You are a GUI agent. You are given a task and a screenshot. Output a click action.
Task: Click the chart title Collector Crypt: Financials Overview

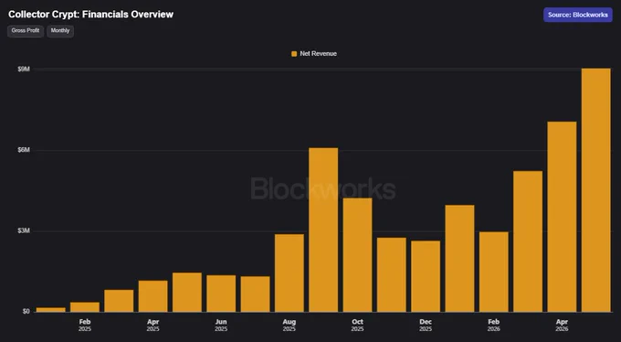[x=90, y=15]
